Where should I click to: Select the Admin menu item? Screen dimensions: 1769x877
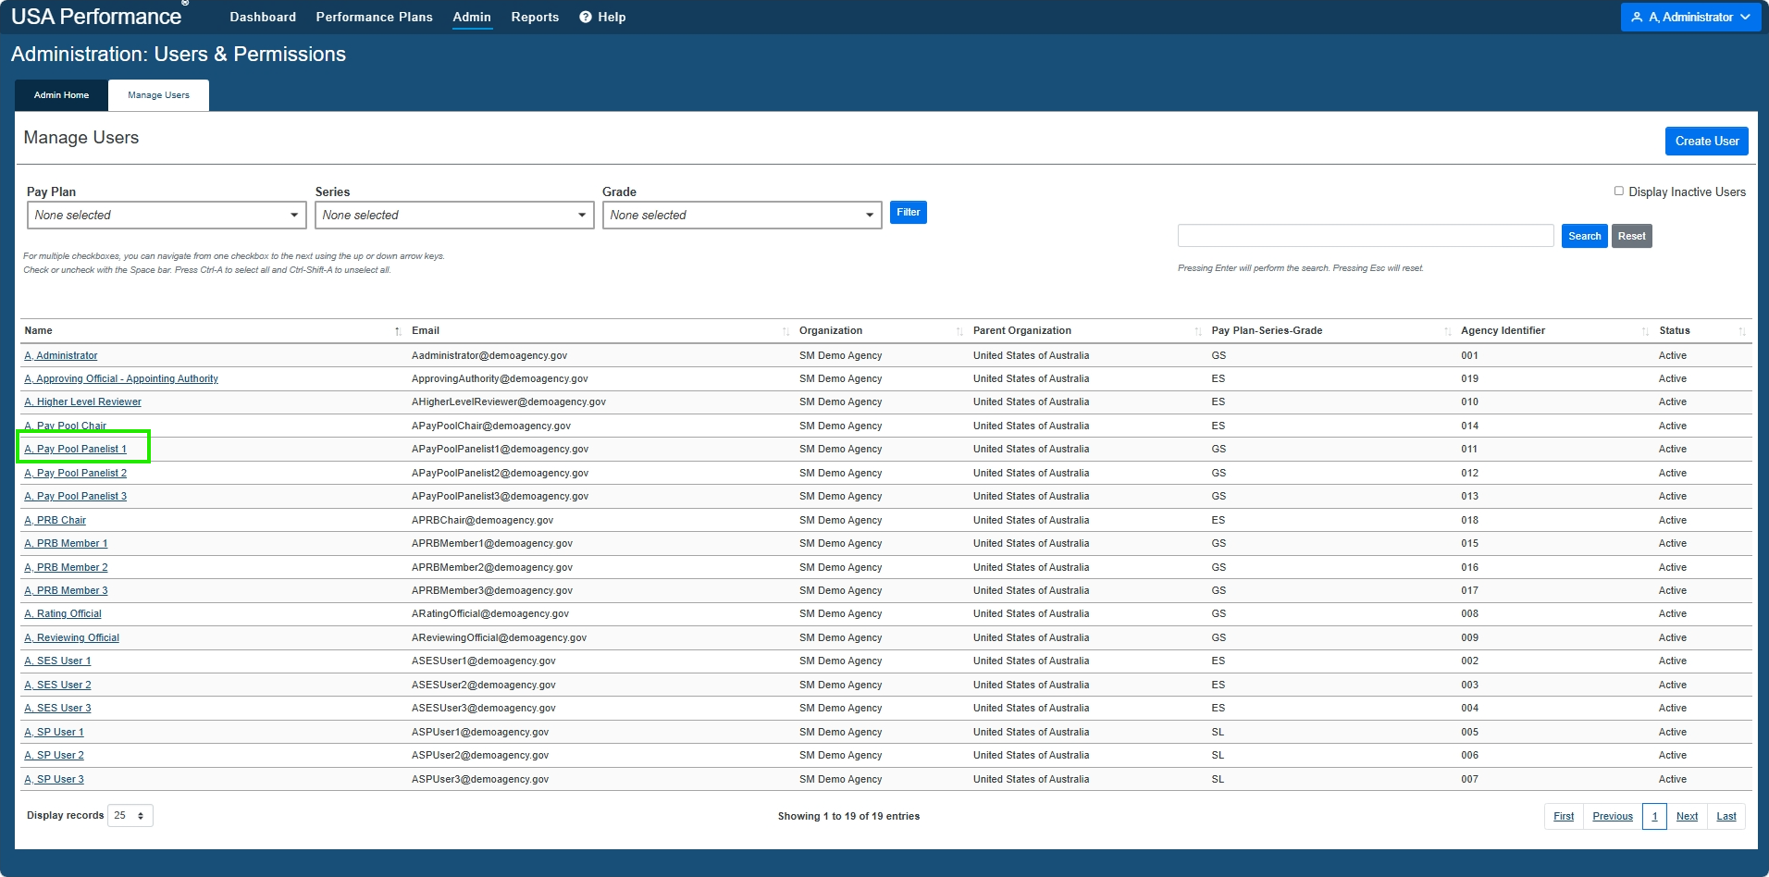click(472, 17)
